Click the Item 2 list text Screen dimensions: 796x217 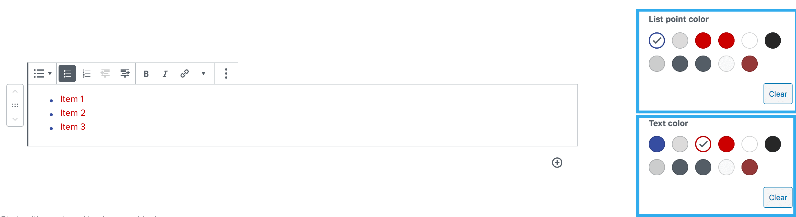(x=73, y=113)
